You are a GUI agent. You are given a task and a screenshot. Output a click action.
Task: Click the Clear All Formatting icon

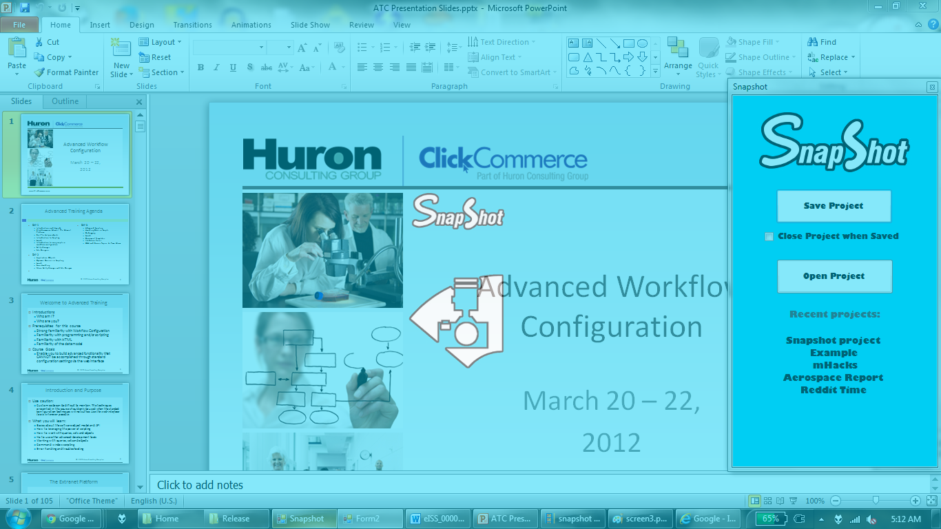click(x=339, y=48)
